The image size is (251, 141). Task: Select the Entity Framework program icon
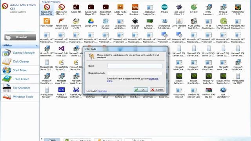[209, 10]
